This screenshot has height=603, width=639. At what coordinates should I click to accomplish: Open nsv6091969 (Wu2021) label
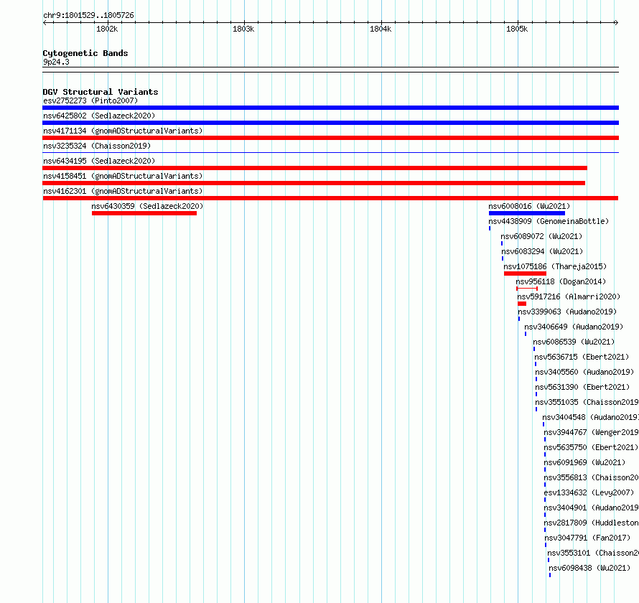tap(584, 462)
